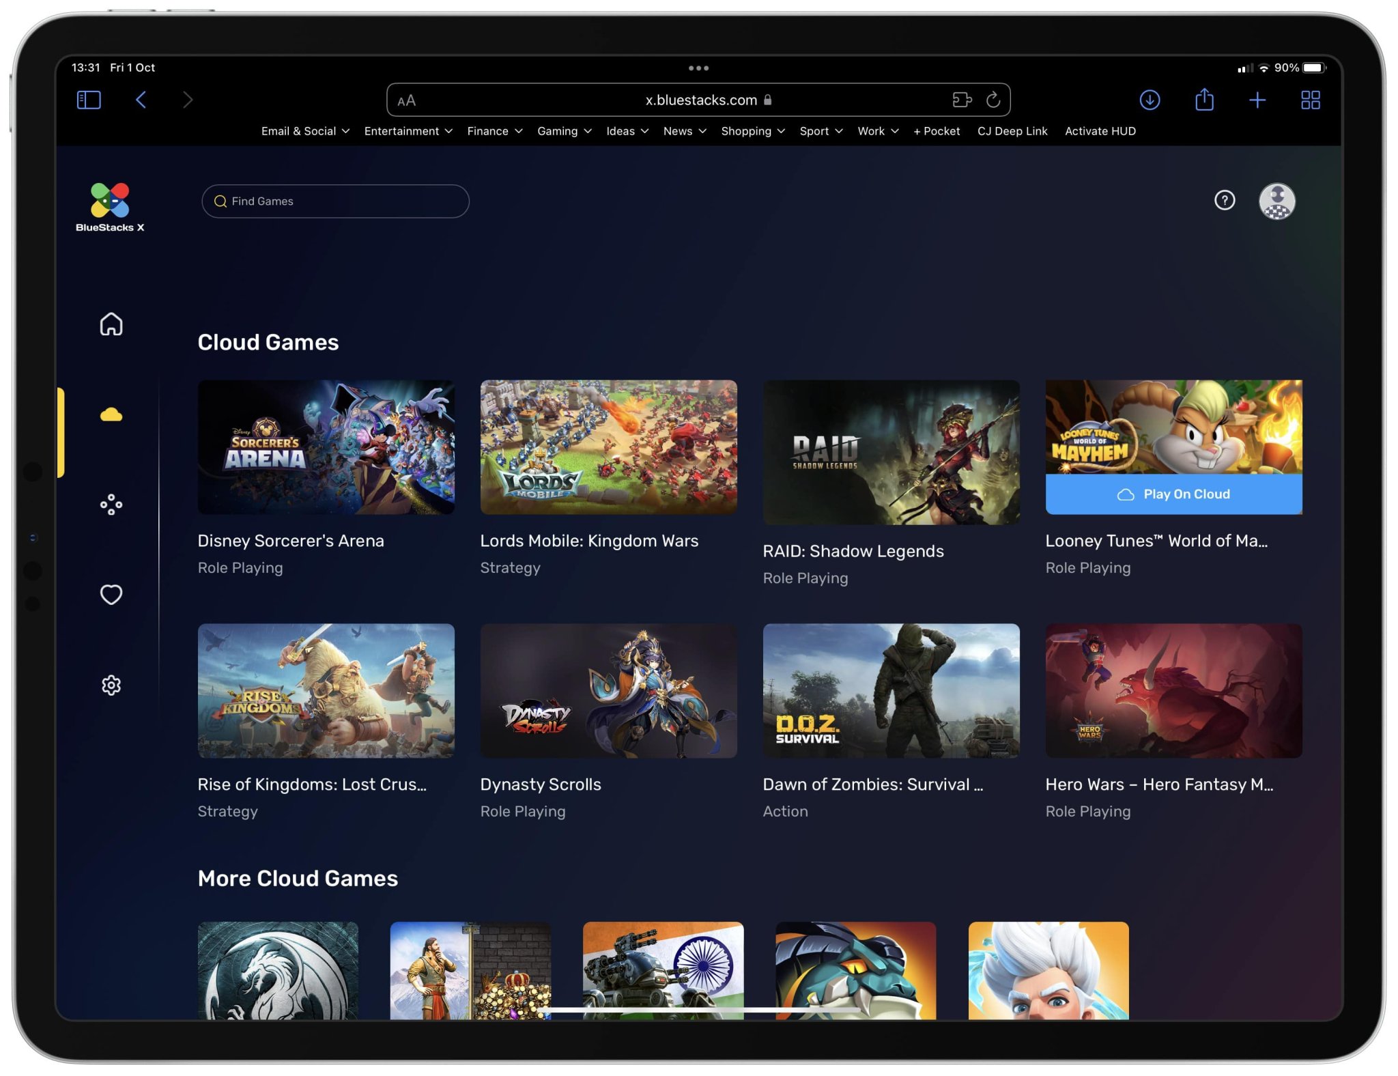This screenshot has height=1076, width=1398.
Task: Go forward with Safari forward arrow
Action: pyautogui.click(x=188, y=100)
